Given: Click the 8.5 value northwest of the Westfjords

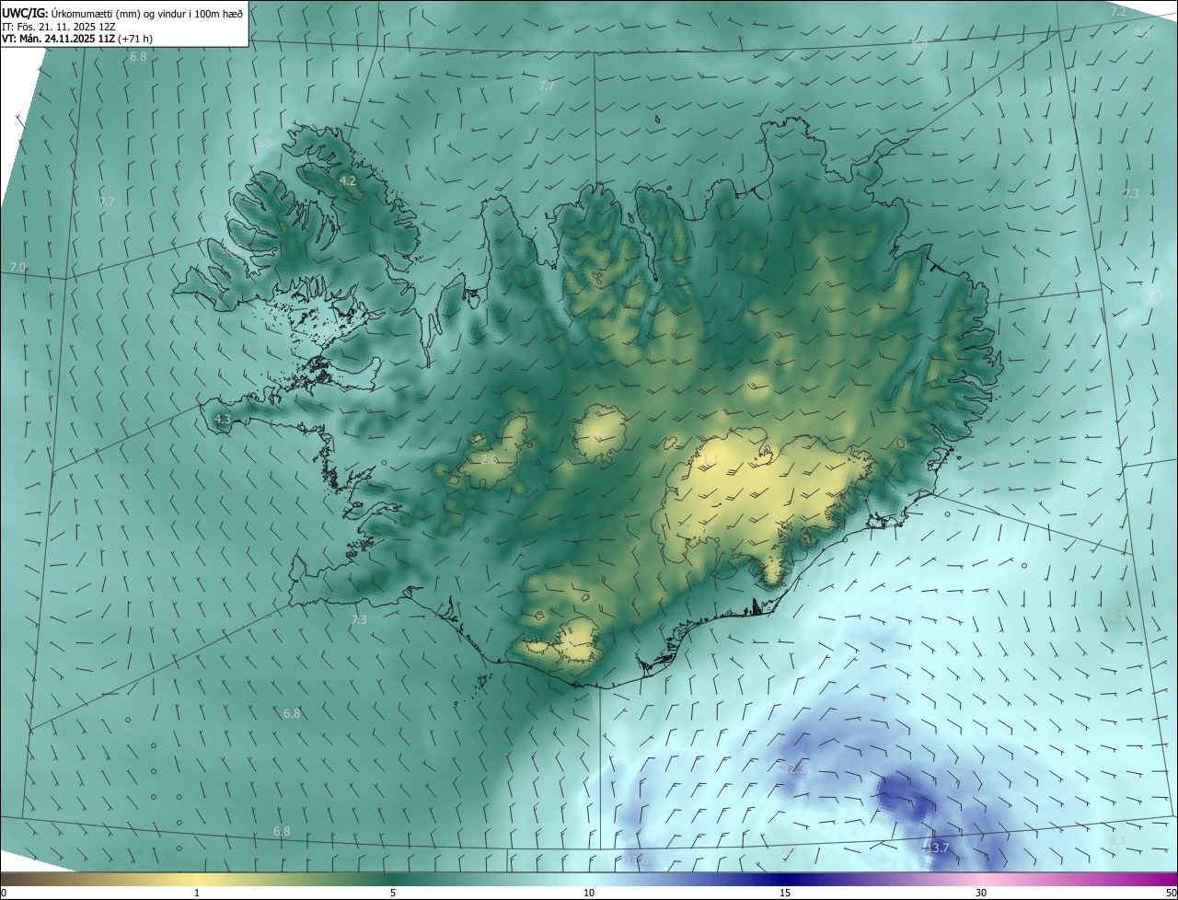Looking at the screenshot, I should point(265,144).
